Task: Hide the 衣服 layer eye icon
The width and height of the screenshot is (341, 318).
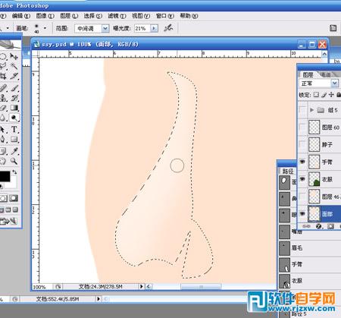Action: click(302, 179)
